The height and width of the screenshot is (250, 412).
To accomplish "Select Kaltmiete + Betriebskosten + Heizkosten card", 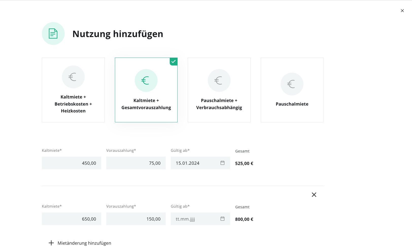I will pos(73,90).
